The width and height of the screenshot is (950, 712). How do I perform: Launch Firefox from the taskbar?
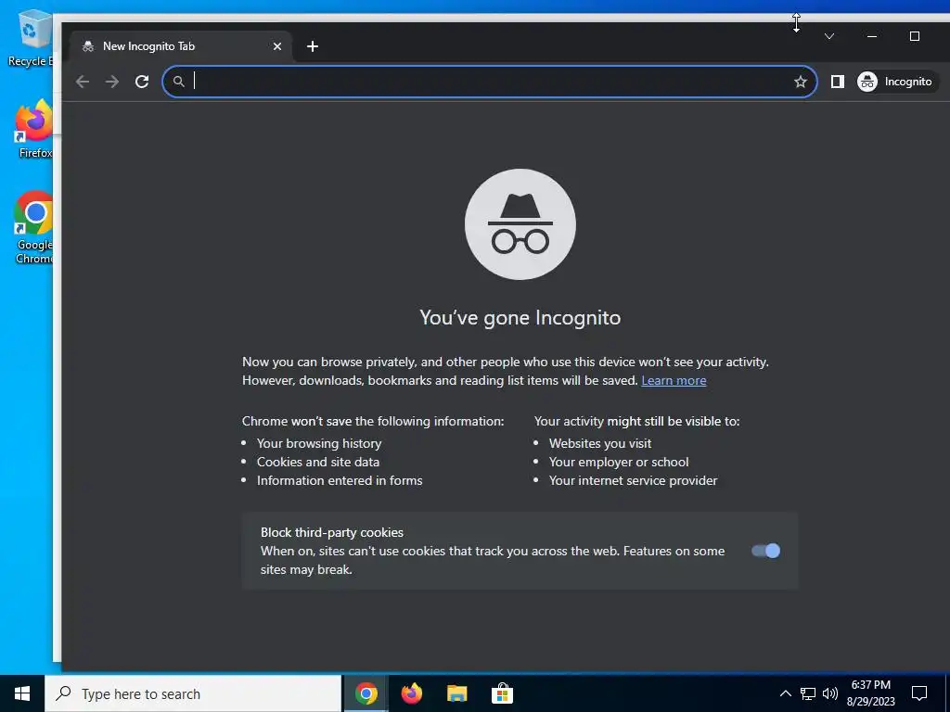click(x=411, y=693)
